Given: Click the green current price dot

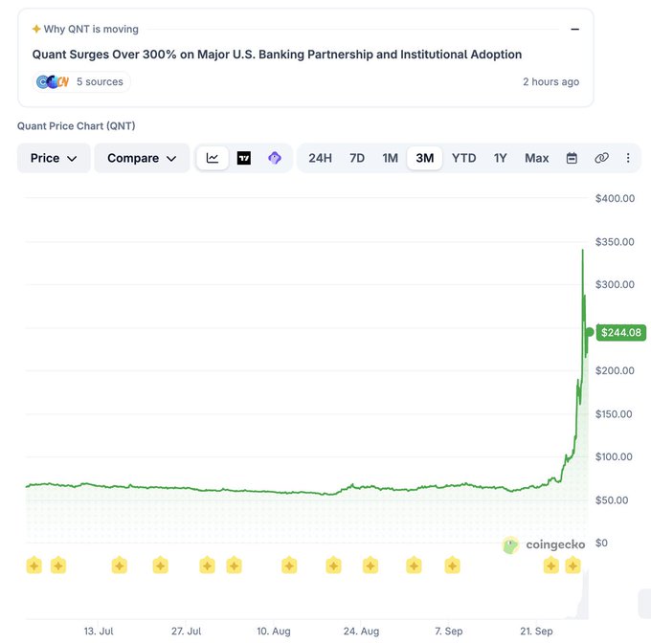Looking at the screenshot, I should point(590,332).
